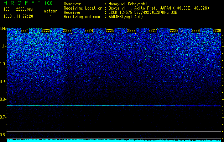Click the meteor count value 4

51,16
